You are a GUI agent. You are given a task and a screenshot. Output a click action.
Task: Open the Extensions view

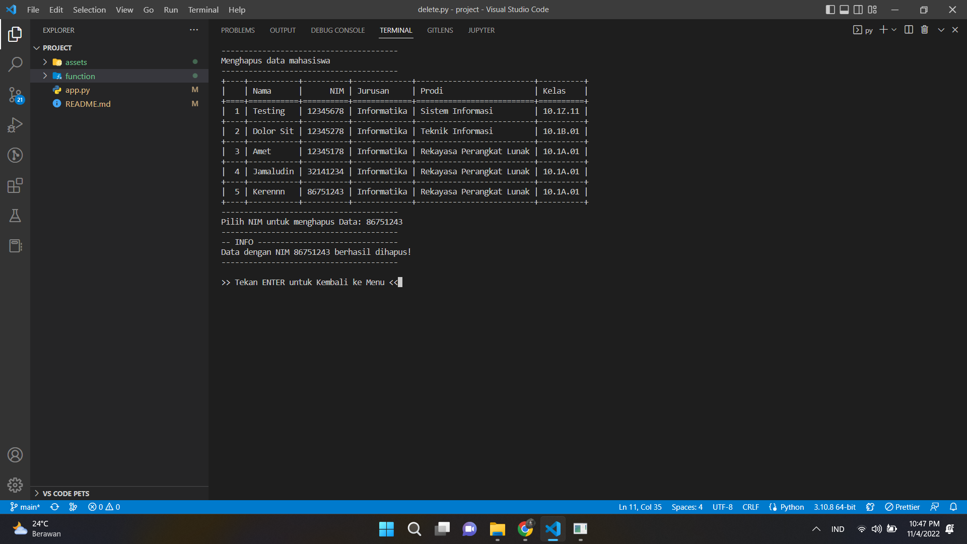pos(15,185)
